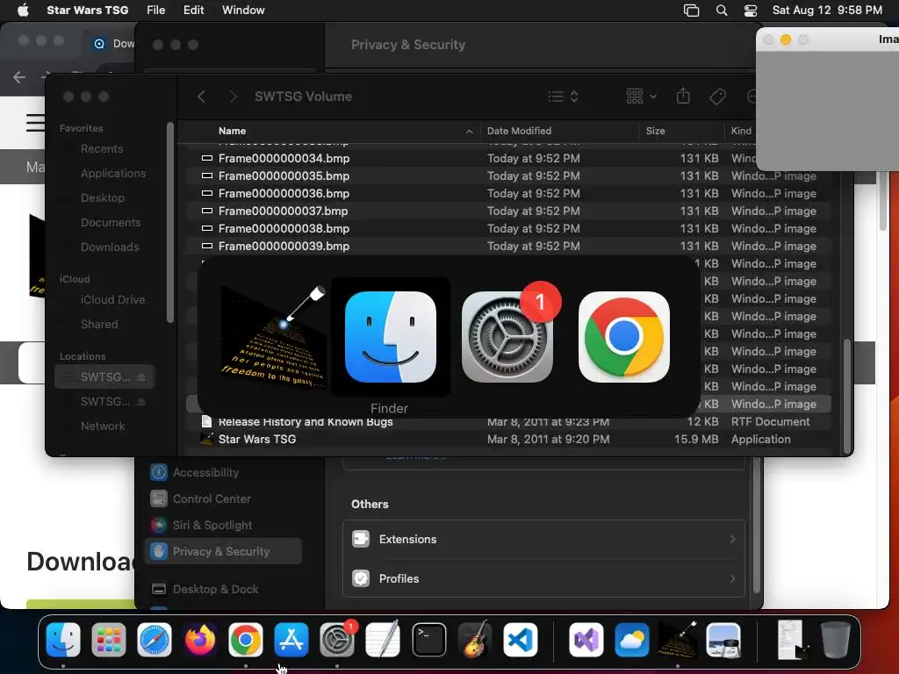899x674 pixels.
Task: Select Star Wars TSG in app switcher
Action: pos(274,337)
